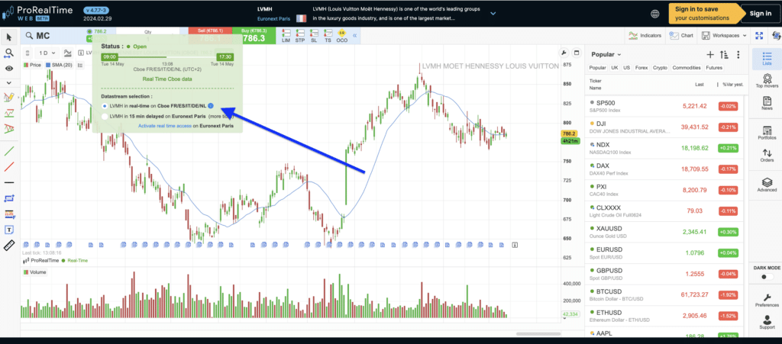Select LVMH 15 min delayed Euronext radio button
Screen dimensions: 782x344
[x=104, y=117]
